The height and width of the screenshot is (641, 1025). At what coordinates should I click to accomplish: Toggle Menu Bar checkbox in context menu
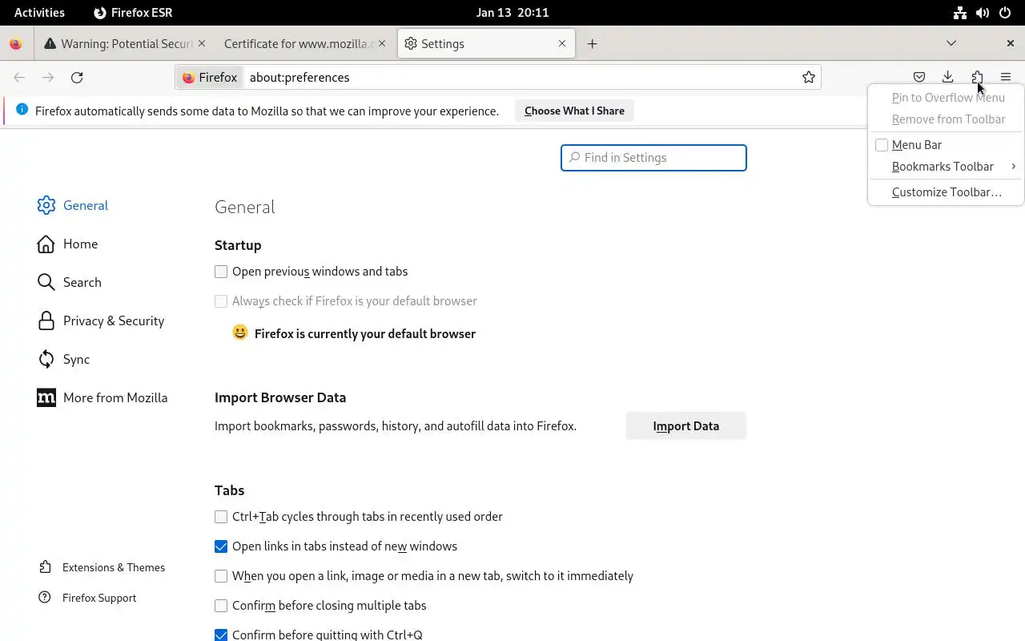(x=882, y=145)
